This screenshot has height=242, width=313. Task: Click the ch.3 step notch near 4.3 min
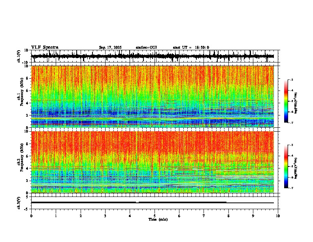[x=137, y=202]
